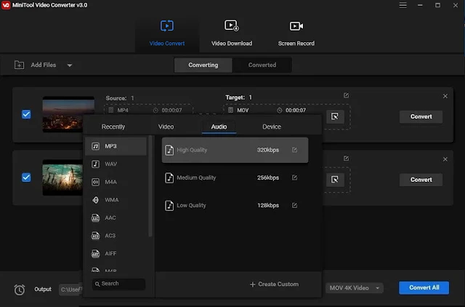Edit the second target's file name
The width and height of the screenshot is (465, 307).
(x=346, y=159)
